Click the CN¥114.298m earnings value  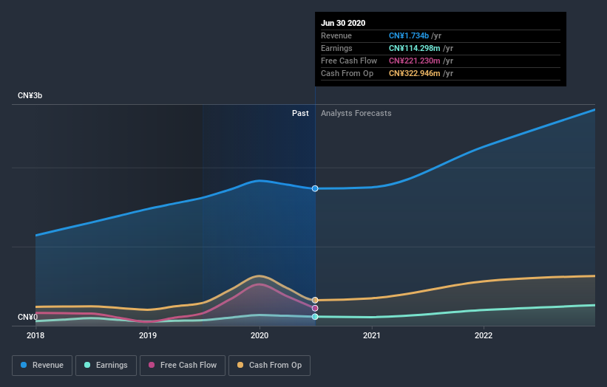coord(415,48)
